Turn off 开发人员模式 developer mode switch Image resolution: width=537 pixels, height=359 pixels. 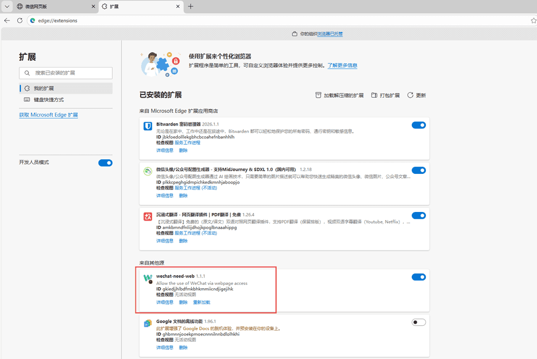pos(105,163)
